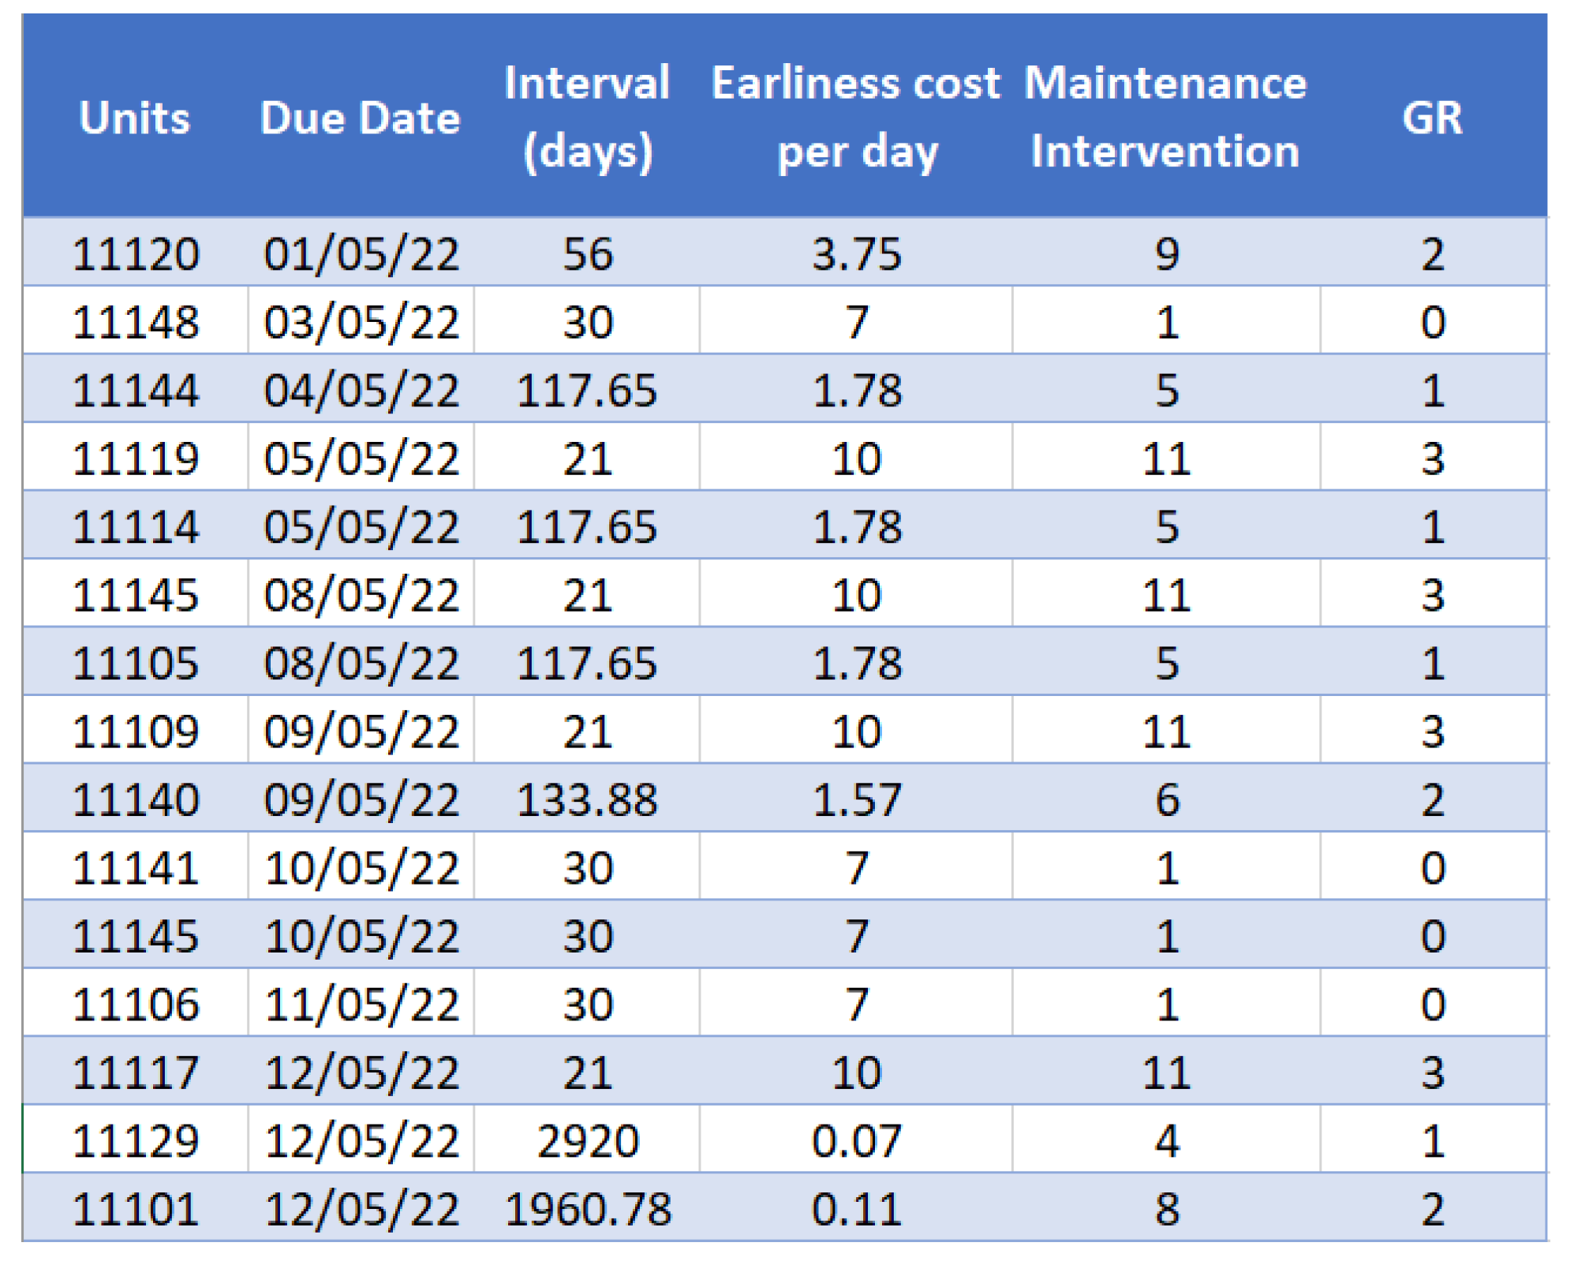Click interval value 2920

click(x=587, y=1140)
